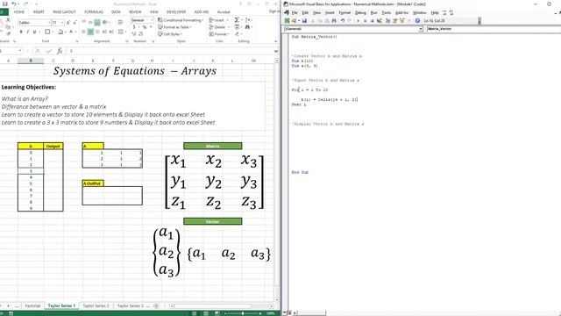Open the Format cells dropdown in the ribbon
The height and width of the screenshot is (316, 561).
pos(218,34)
